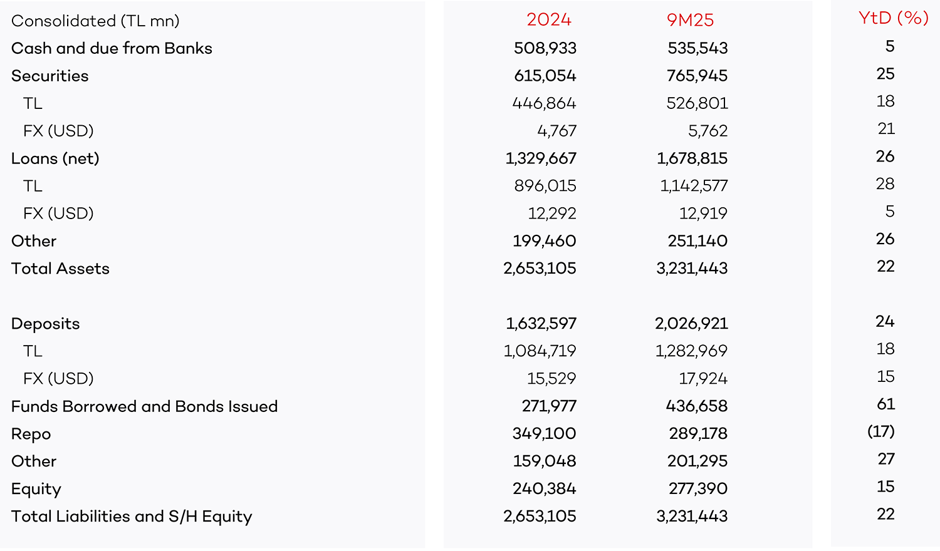The width and height of the screenshot is (940, 551).
Task: Select the 1,678,815 net loans value
Action: [x=692, y=158]
